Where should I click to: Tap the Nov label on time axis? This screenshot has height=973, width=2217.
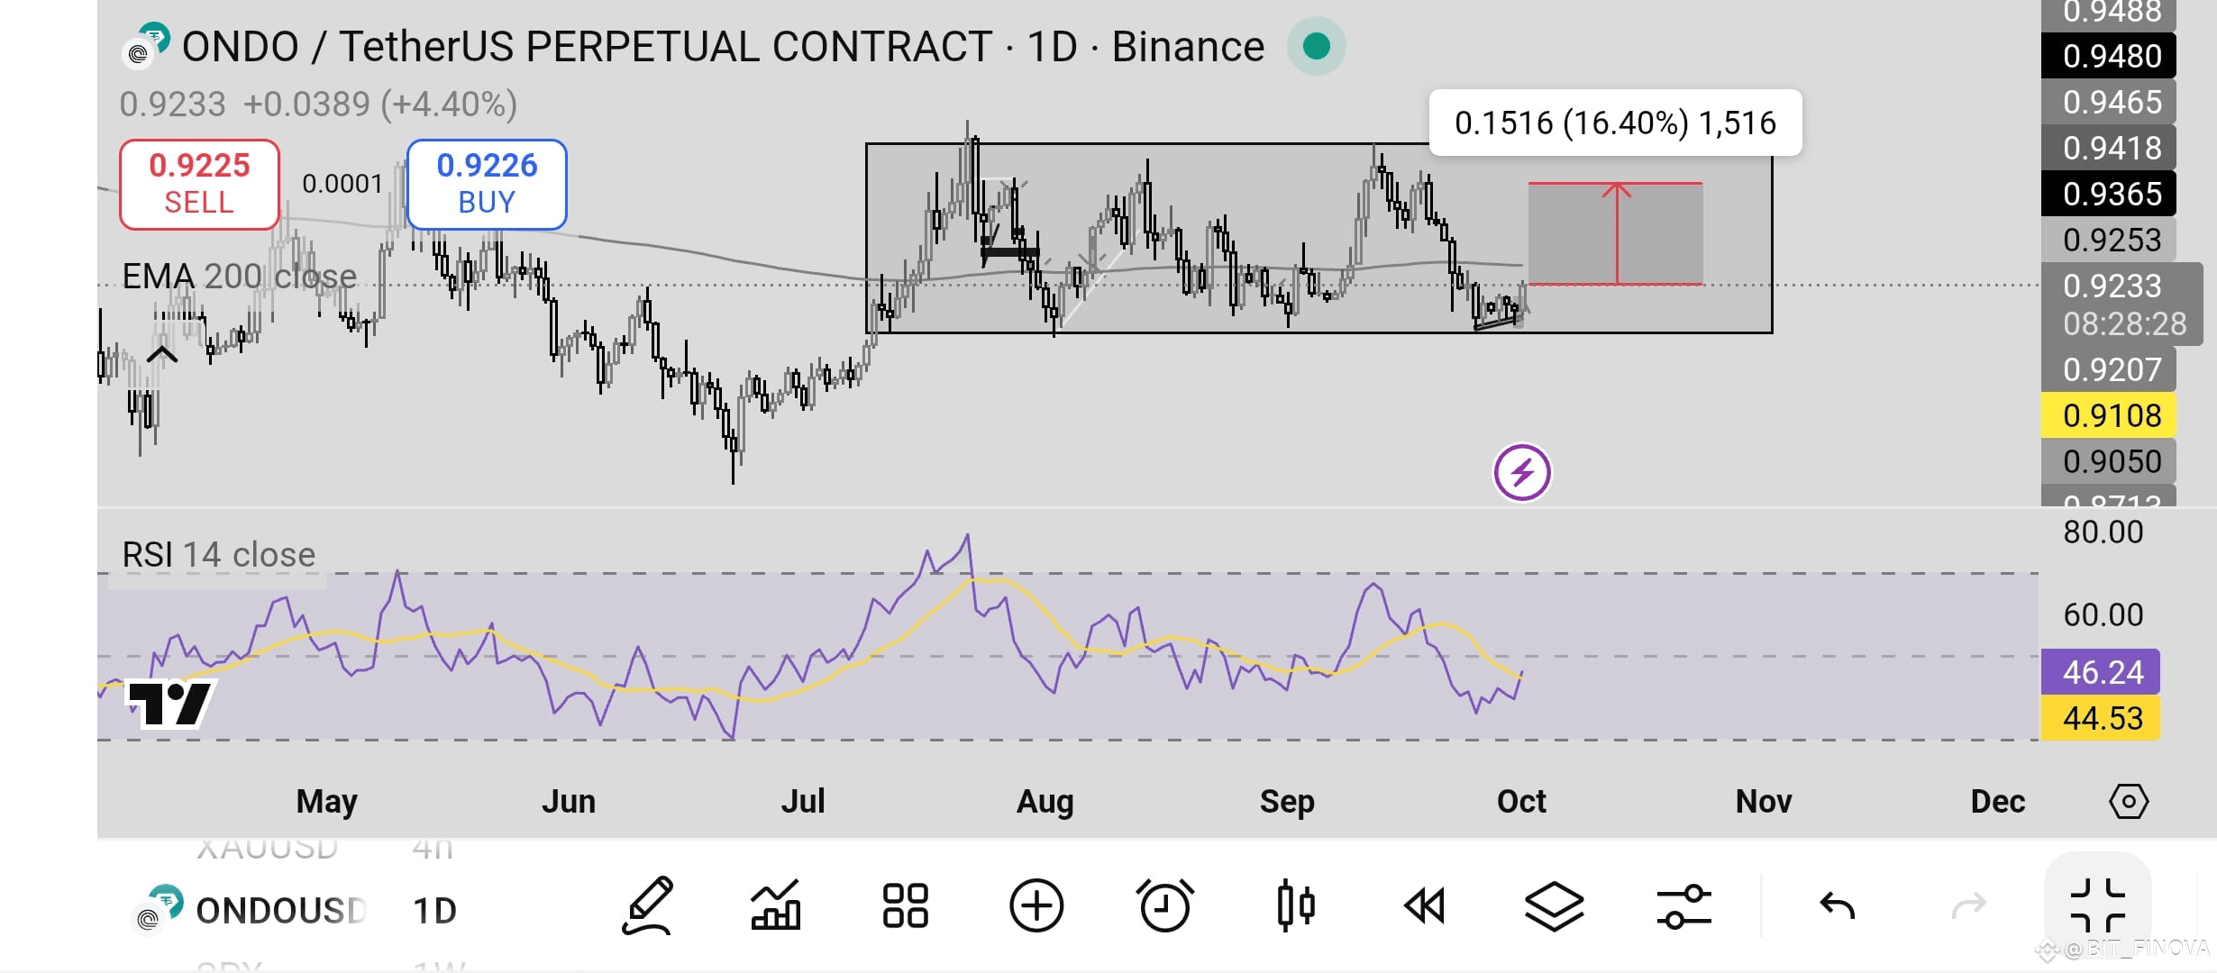click(1764, 801)
